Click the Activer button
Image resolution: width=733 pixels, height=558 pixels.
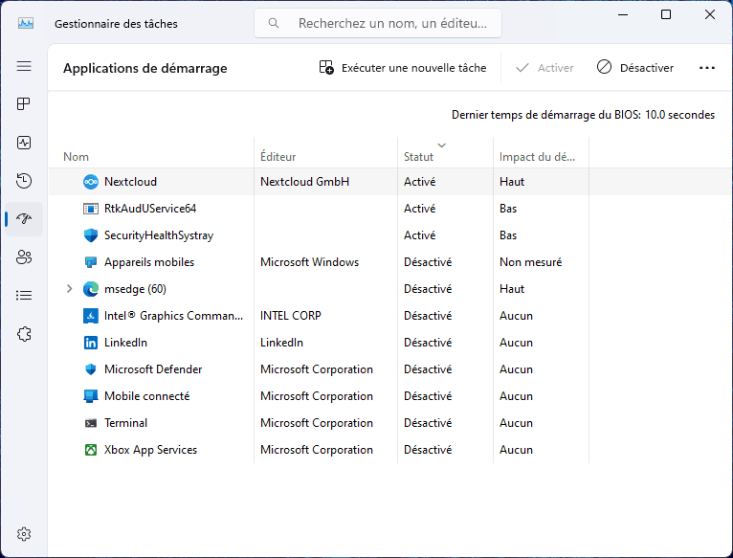544,68
